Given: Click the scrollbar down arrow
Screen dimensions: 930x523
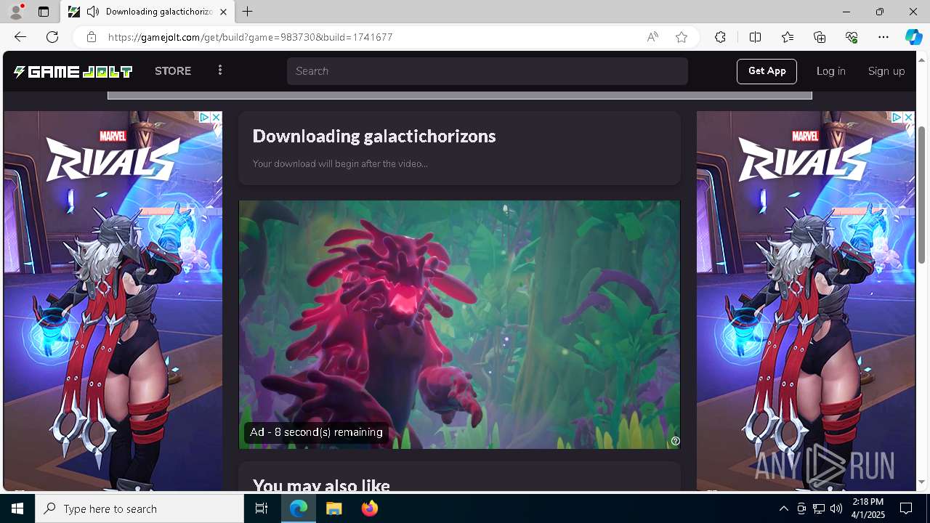Looking at the screenshot, I should coord(922,482).
